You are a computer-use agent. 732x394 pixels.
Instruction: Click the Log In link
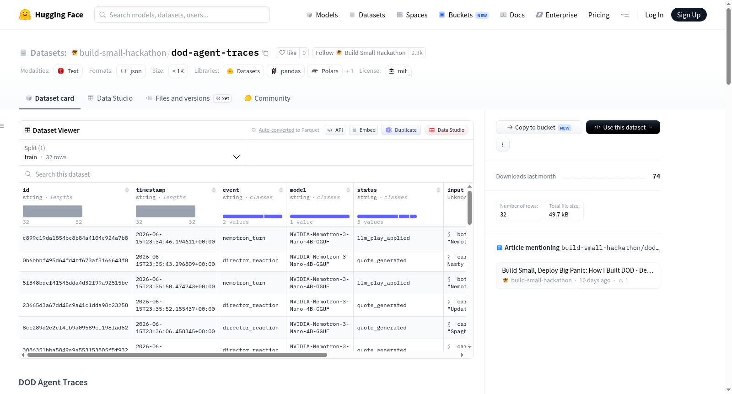(654, 15)
